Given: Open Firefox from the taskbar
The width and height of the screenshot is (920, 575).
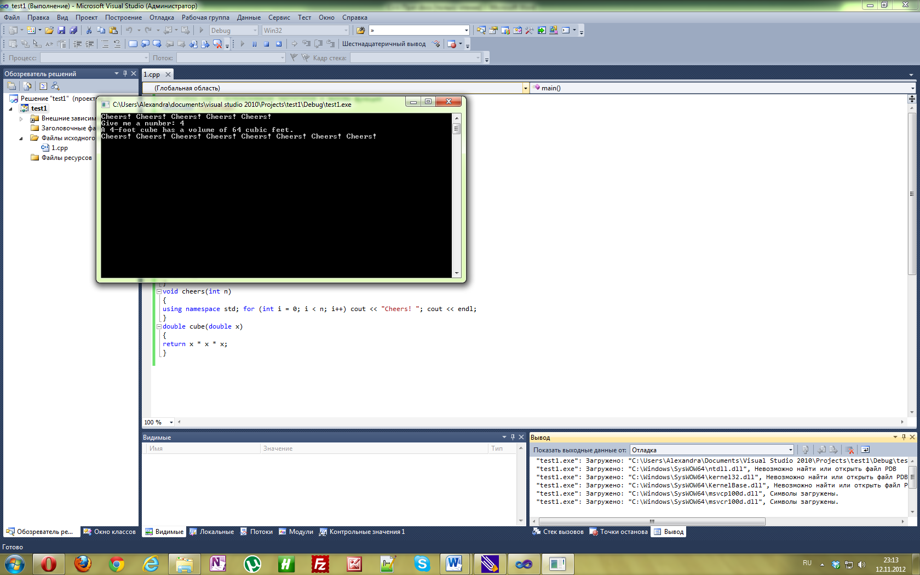Looking at the screenshot, I should tap(83, 563).
